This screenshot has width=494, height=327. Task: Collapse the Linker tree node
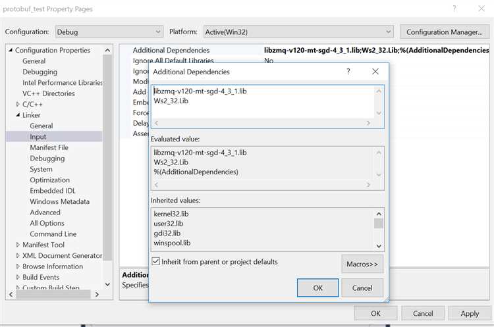coord(18,115)
